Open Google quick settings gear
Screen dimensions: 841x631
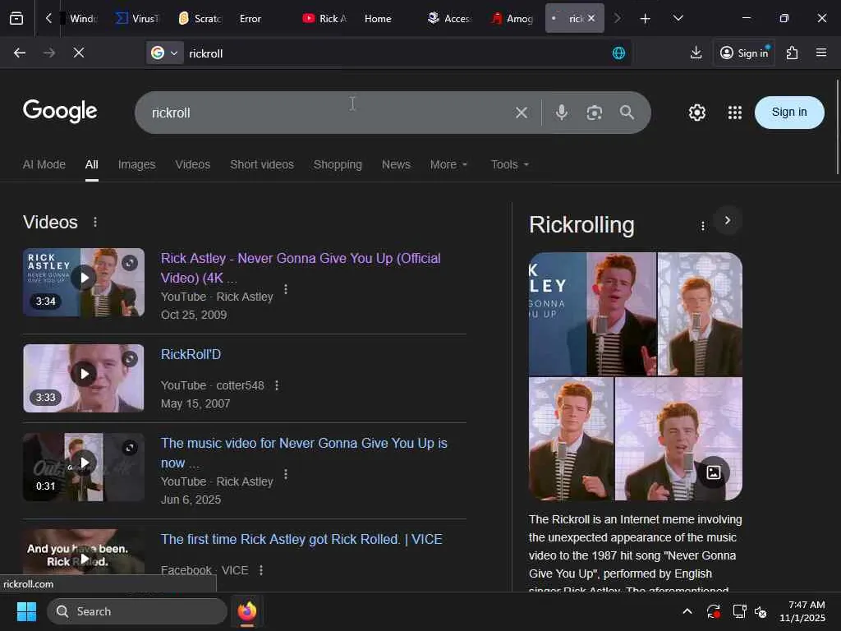pyautogui.click(x=697, y=113)
